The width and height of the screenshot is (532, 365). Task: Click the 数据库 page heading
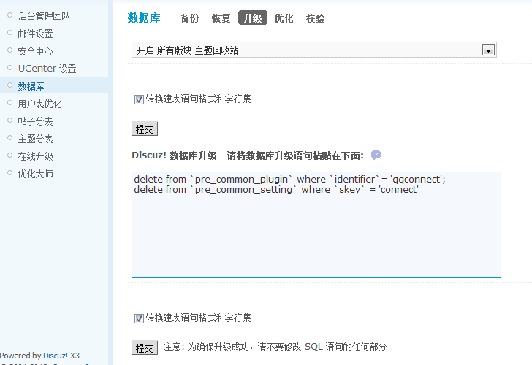144,18
